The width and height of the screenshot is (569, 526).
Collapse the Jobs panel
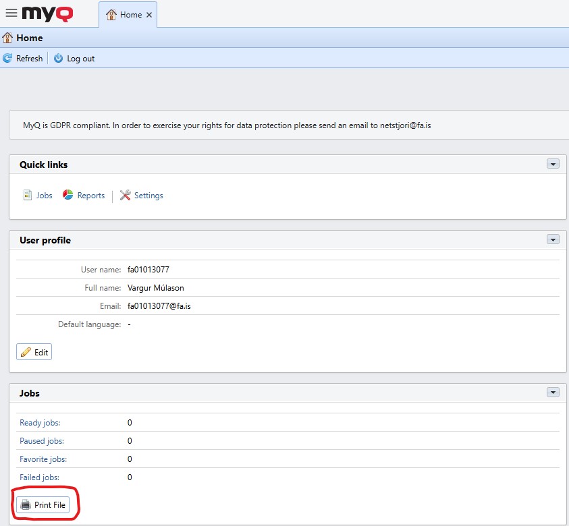point(553,392)
